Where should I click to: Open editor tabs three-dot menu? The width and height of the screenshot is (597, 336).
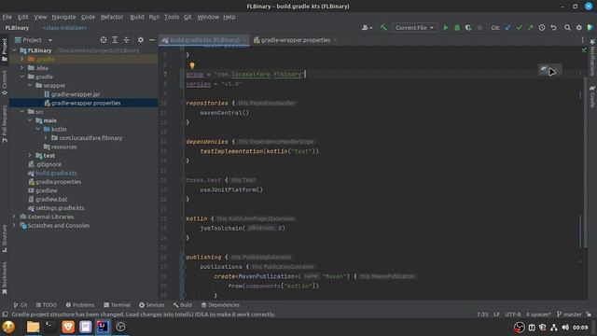click(x=582, y=39)
